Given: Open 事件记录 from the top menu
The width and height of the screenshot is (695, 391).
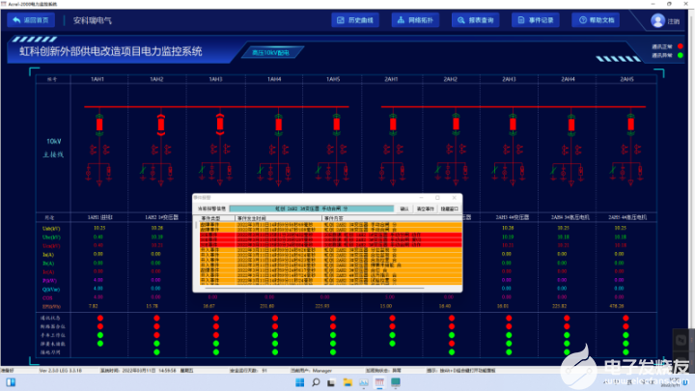Looking at the screenshot, I should point(536,20).
